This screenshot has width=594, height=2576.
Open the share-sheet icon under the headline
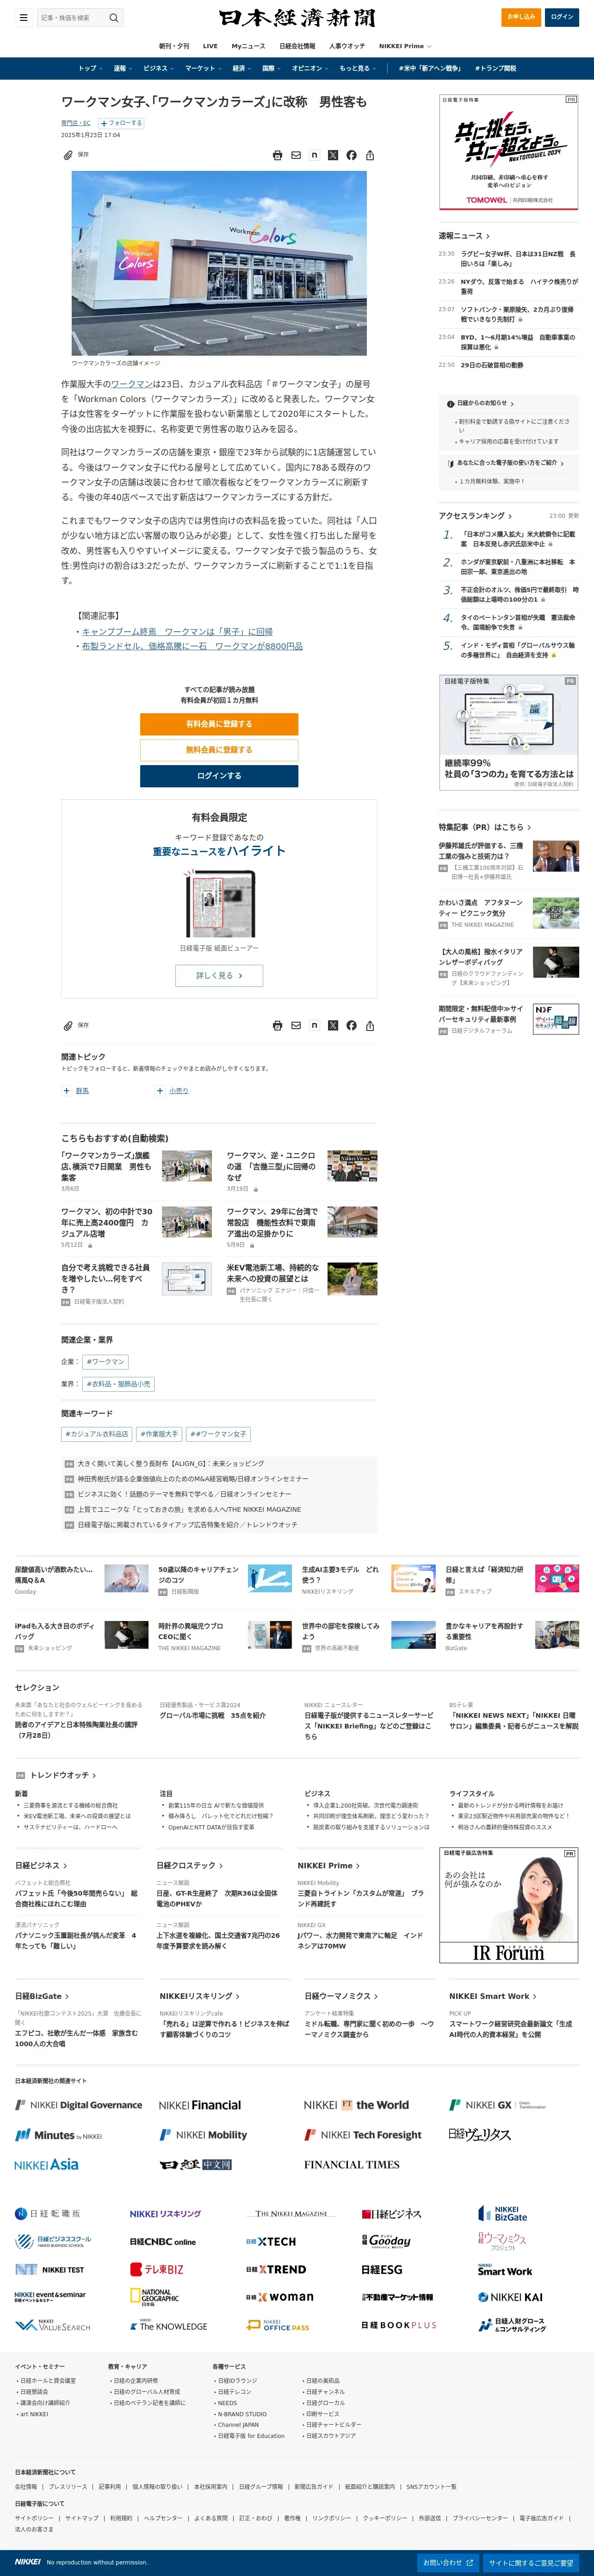pos(371,155)
